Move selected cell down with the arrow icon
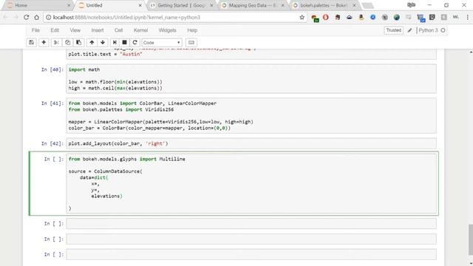Screen dimensions: 473x266 [103, 43]
